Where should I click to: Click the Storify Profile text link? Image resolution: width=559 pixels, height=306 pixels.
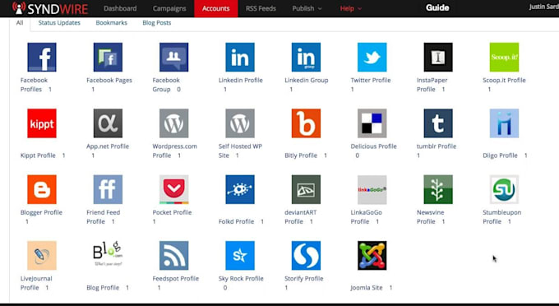point(303,279)
